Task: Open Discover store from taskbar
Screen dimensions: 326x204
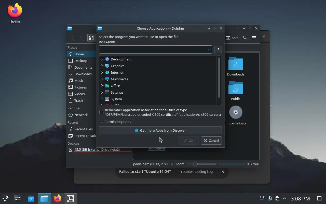Action: click(31, 198)
